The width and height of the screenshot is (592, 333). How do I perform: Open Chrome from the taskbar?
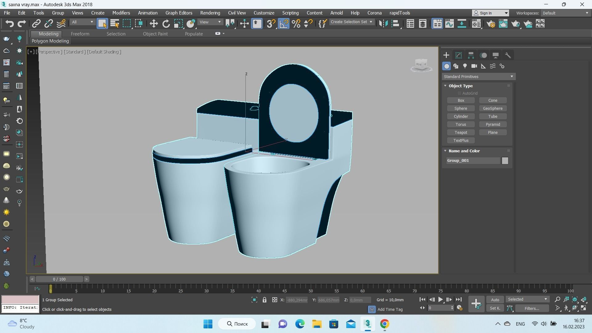[384, 324]
